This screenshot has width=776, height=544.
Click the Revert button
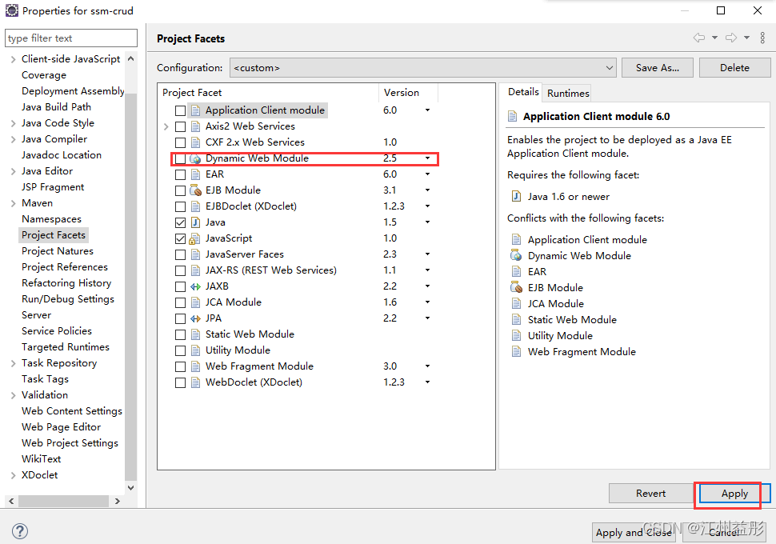click(650, 494)
